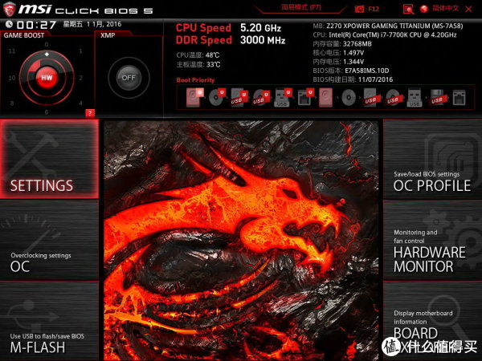Select the UEFI CD/DVD boot device
This screenshot has width=482, height=361.
click(217, 98)
